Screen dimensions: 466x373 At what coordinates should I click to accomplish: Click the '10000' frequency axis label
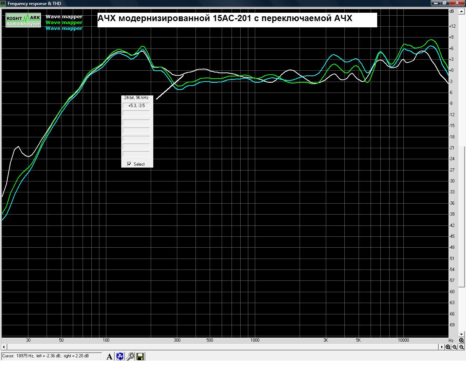403,340
